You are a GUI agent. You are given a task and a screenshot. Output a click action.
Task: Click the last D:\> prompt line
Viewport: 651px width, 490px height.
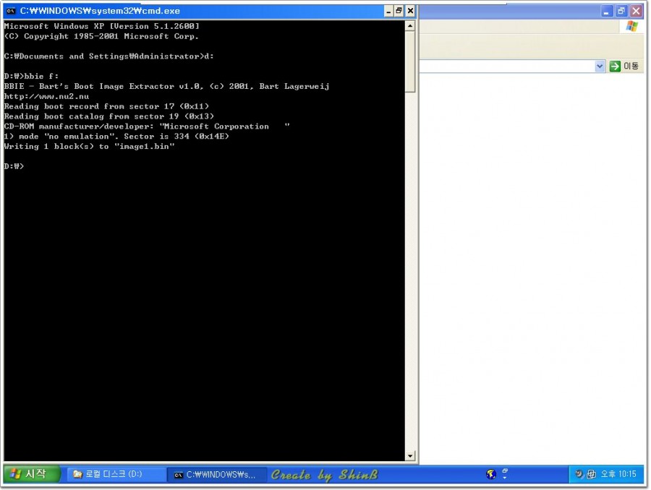click(x=14, y=166)
